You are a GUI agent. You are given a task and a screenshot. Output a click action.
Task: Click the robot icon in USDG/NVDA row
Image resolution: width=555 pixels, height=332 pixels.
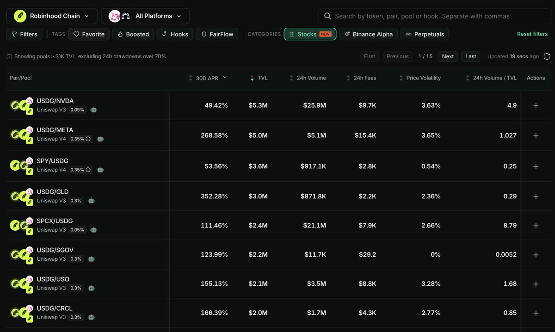pyautogui.click(x=94, y=110)
